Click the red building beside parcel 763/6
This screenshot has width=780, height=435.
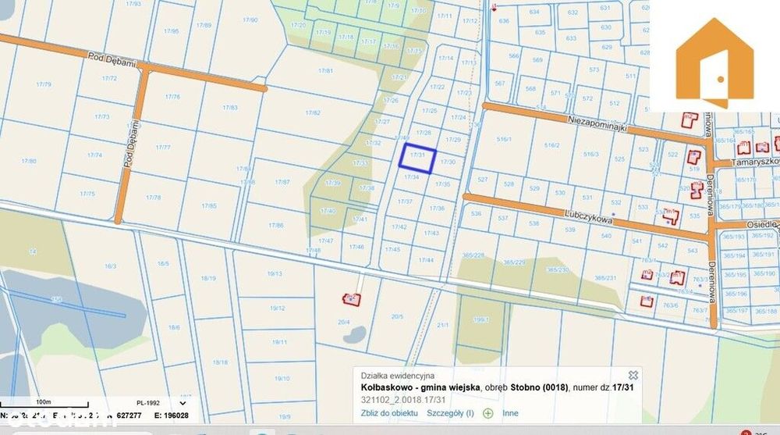point(646,301)
